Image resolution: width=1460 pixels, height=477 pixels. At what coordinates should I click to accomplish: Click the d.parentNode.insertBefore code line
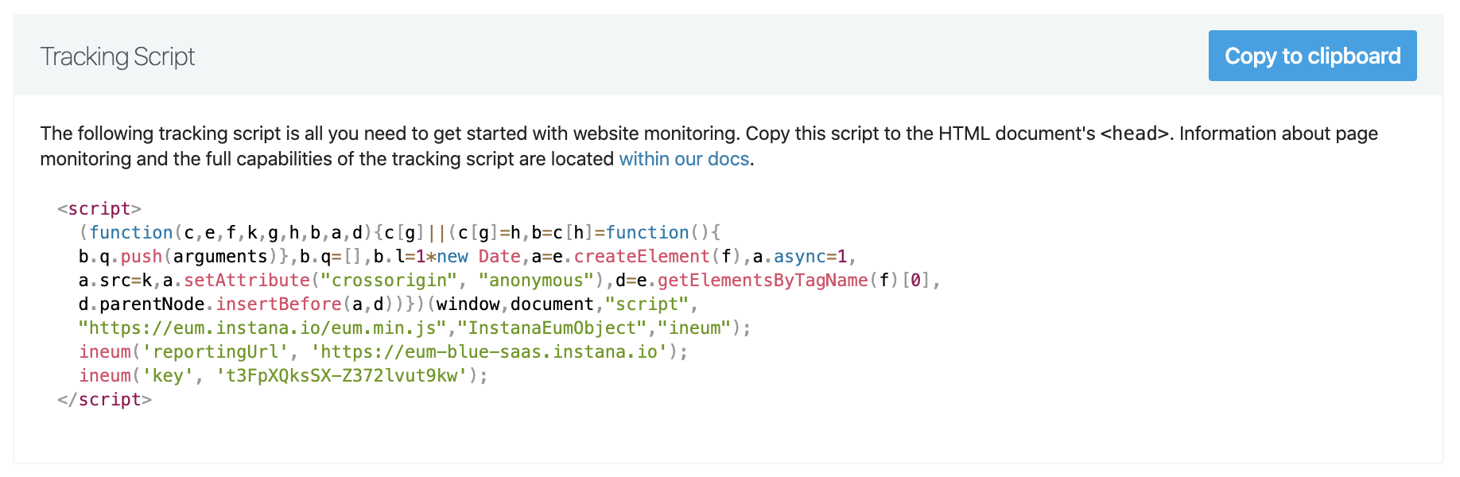click(x=389, y=304)
